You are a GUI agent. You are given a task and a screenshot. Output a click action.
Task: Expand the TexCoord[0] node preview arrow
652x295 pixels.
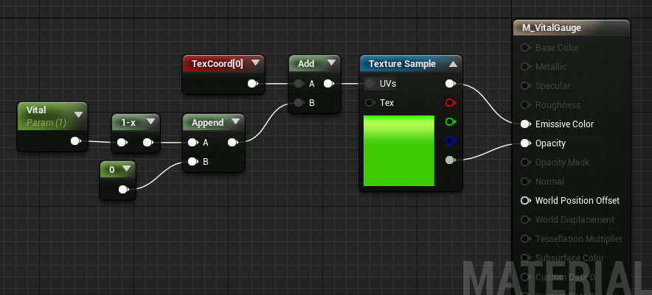click(x=255, y=63)
